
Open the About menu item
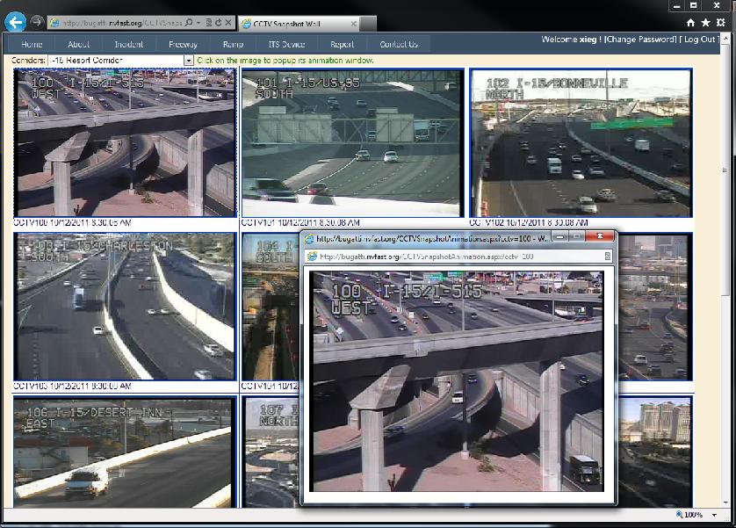point(78,44)
